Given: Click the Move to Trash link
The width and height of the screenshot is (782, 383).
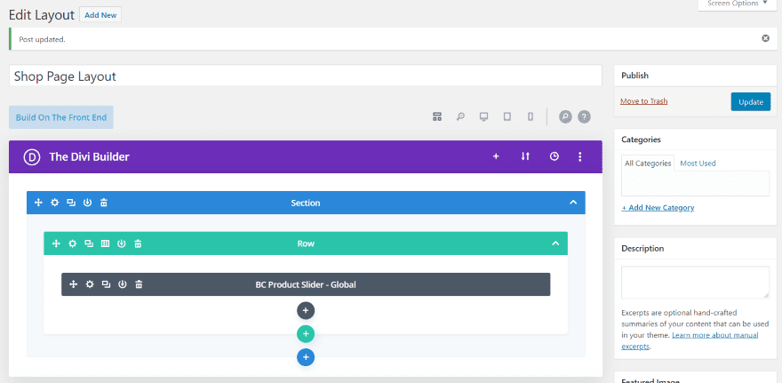Looking at the screenshot, I should click(644, 101).
